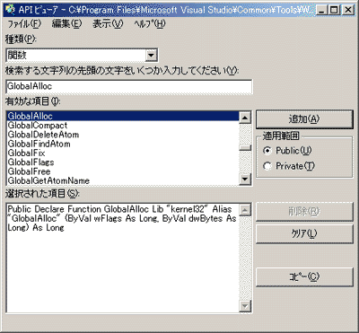Select GlobalFlags in the list
The height and width of the screenshot is (333, 359).
pyautogui.click(x=123, y=162)
